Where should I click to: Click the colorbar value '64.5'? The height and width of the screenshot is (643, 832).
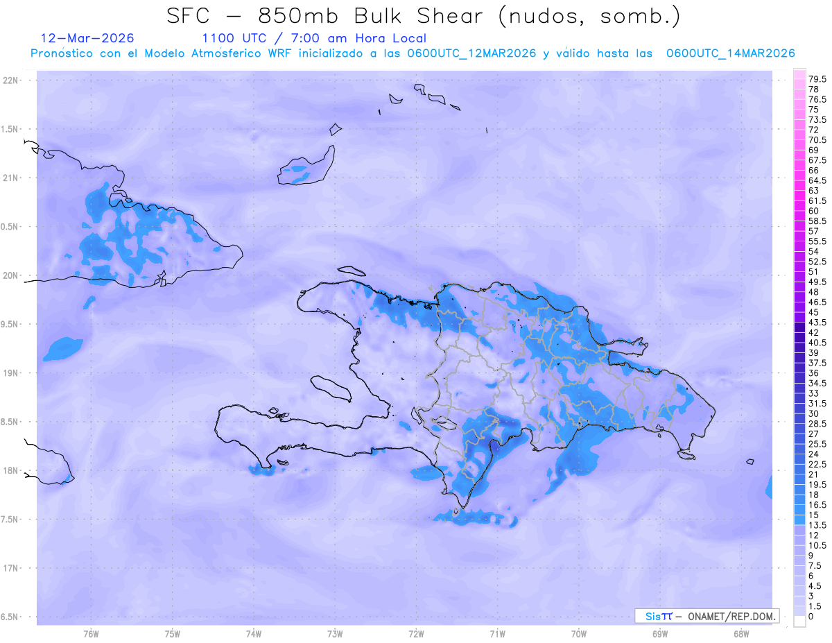(817, 180)
